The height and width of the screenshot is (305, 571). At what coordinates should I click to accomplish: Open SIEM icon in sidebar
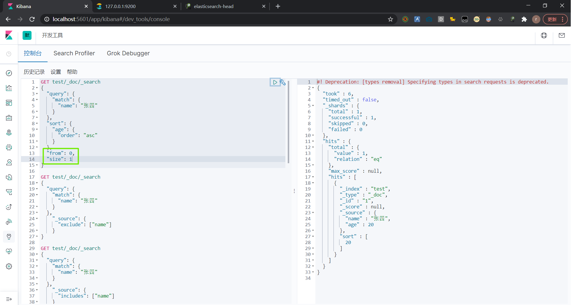pos(9,222)
